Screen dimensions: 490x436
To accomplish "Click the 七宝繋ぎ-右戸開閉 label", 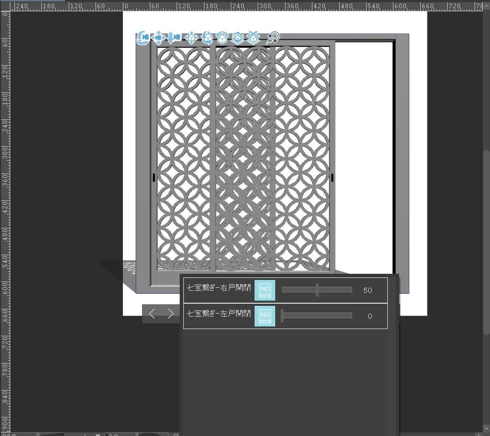I will [219, 288].
